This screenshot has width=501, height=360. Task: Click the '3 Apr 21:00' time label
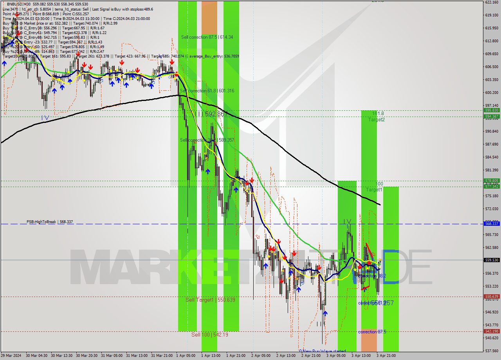pos(386,356)
